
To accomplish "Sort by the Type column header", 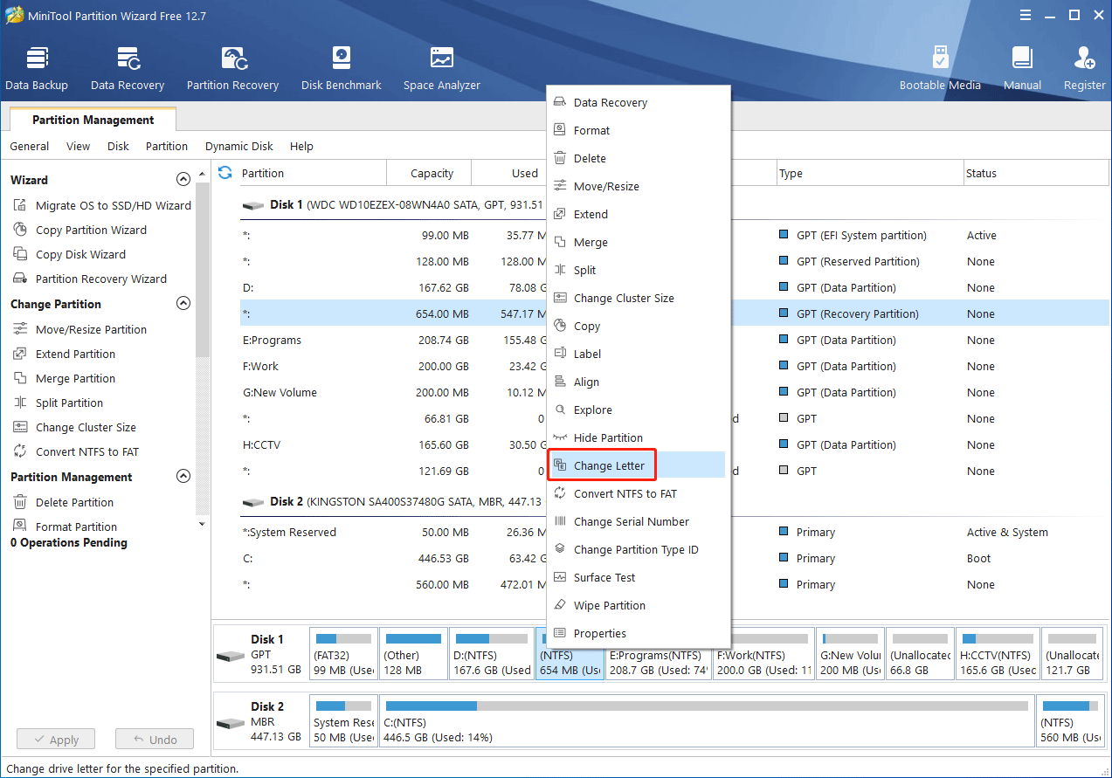I will (870, 173).
